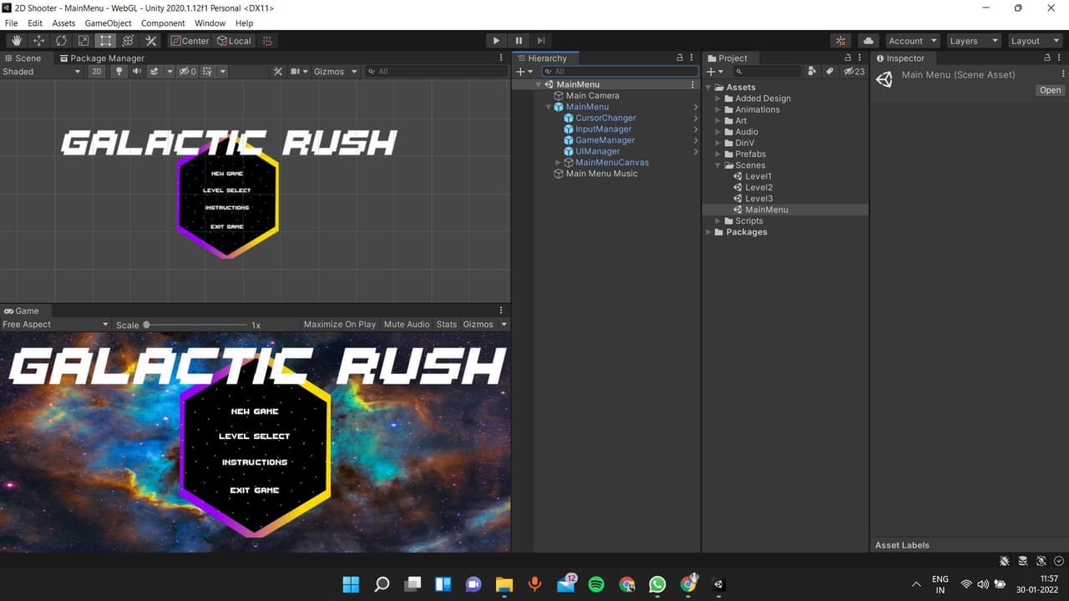Open Project panel three-dot menu

tap(860, 58)
